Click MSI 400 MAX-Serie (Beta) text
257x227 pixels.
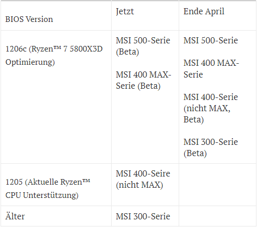(x=143, y=80)
